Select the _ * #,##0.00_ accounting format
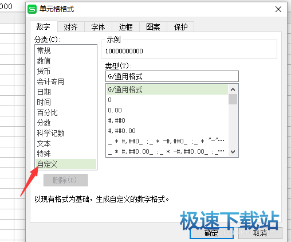This screenshot has height=242, width=291. pyautogui.click(x=167, y=152)
